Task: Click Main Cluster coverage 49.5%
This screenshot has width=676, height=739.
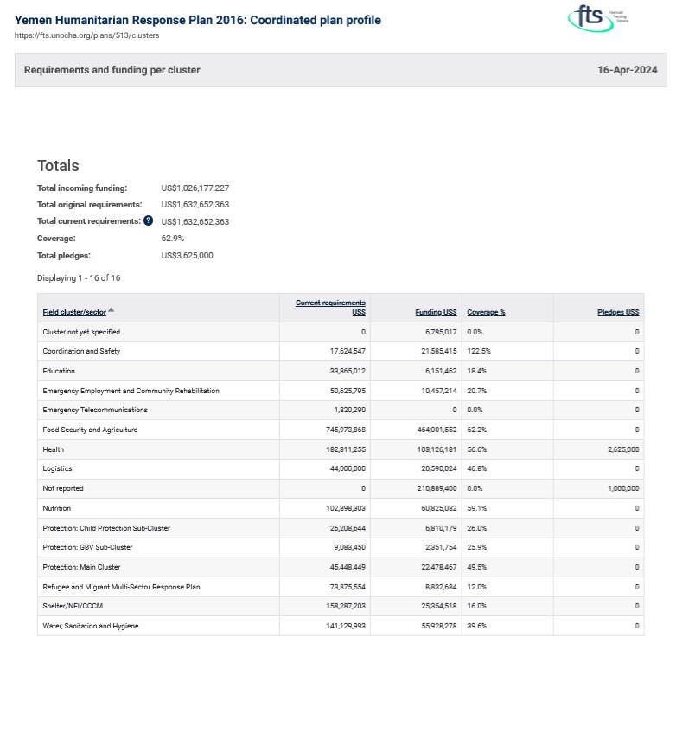Action: pyautogui.click(x=476, y=568)
